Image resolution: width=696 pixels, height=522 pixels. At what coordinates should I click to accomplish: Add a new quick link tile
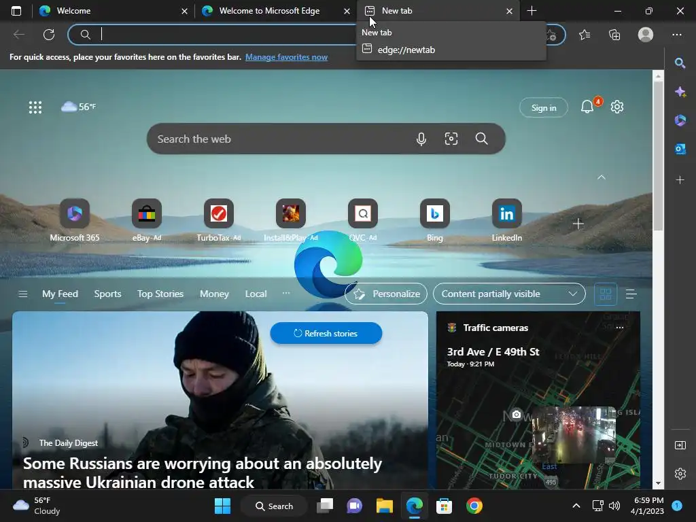click(x=578, y=224)
